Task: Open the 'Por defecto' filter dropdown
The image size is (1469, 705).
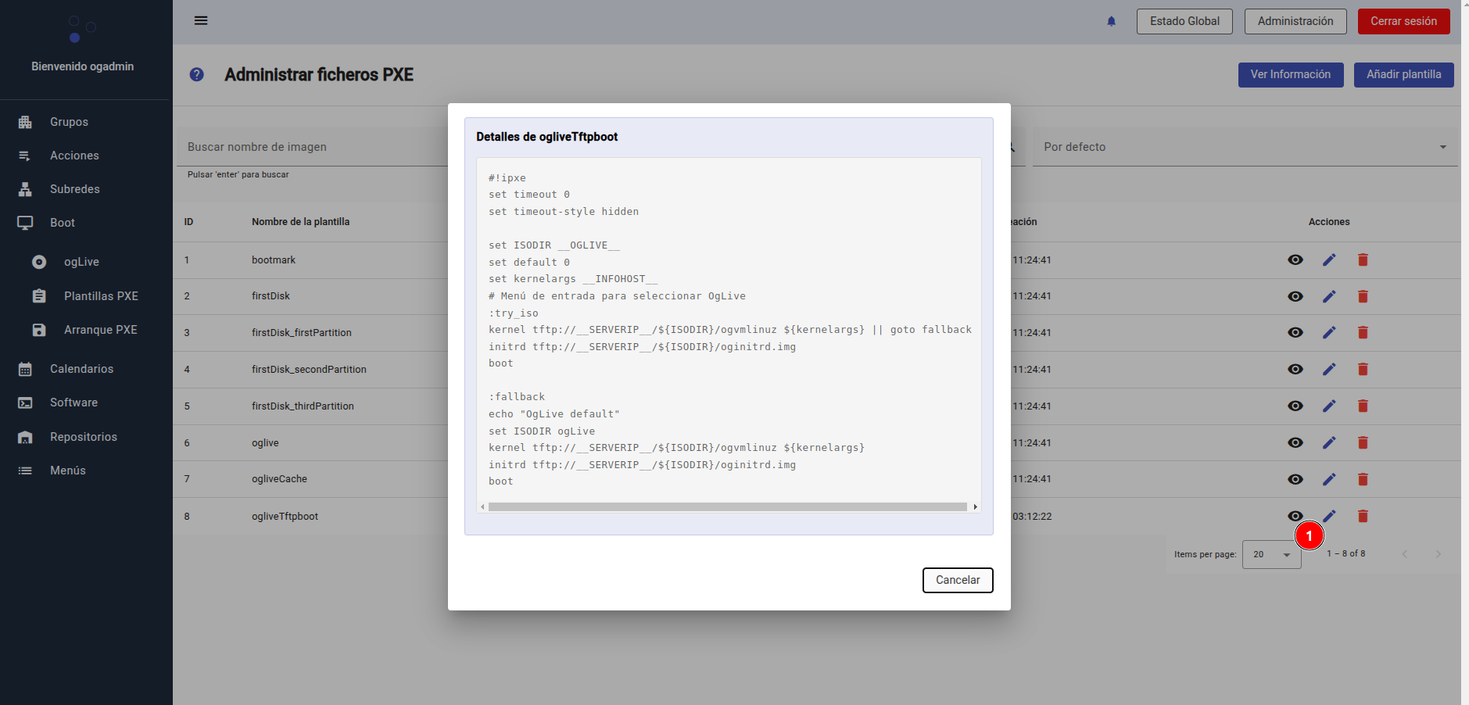Action: pos(1245,147)
